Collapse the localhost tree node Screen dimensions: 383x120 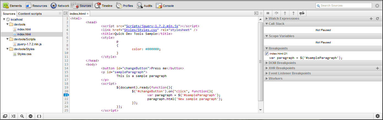tap(4, 19)
